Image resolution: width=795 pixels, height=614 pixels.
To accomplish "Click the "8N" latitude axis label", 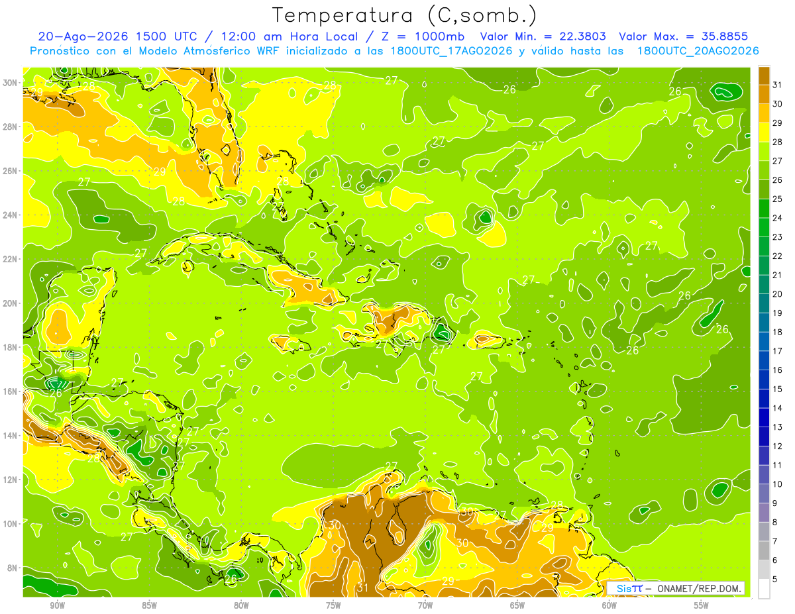I will (x=12, y=568).
